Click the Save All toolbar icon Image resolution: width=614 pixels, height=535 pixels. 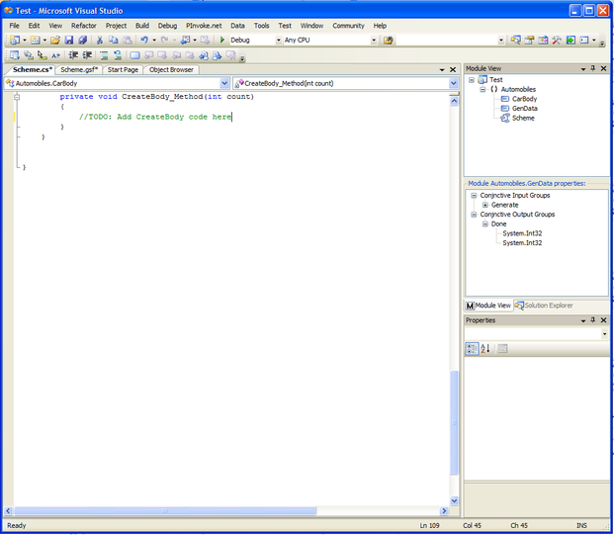[83, 41]
